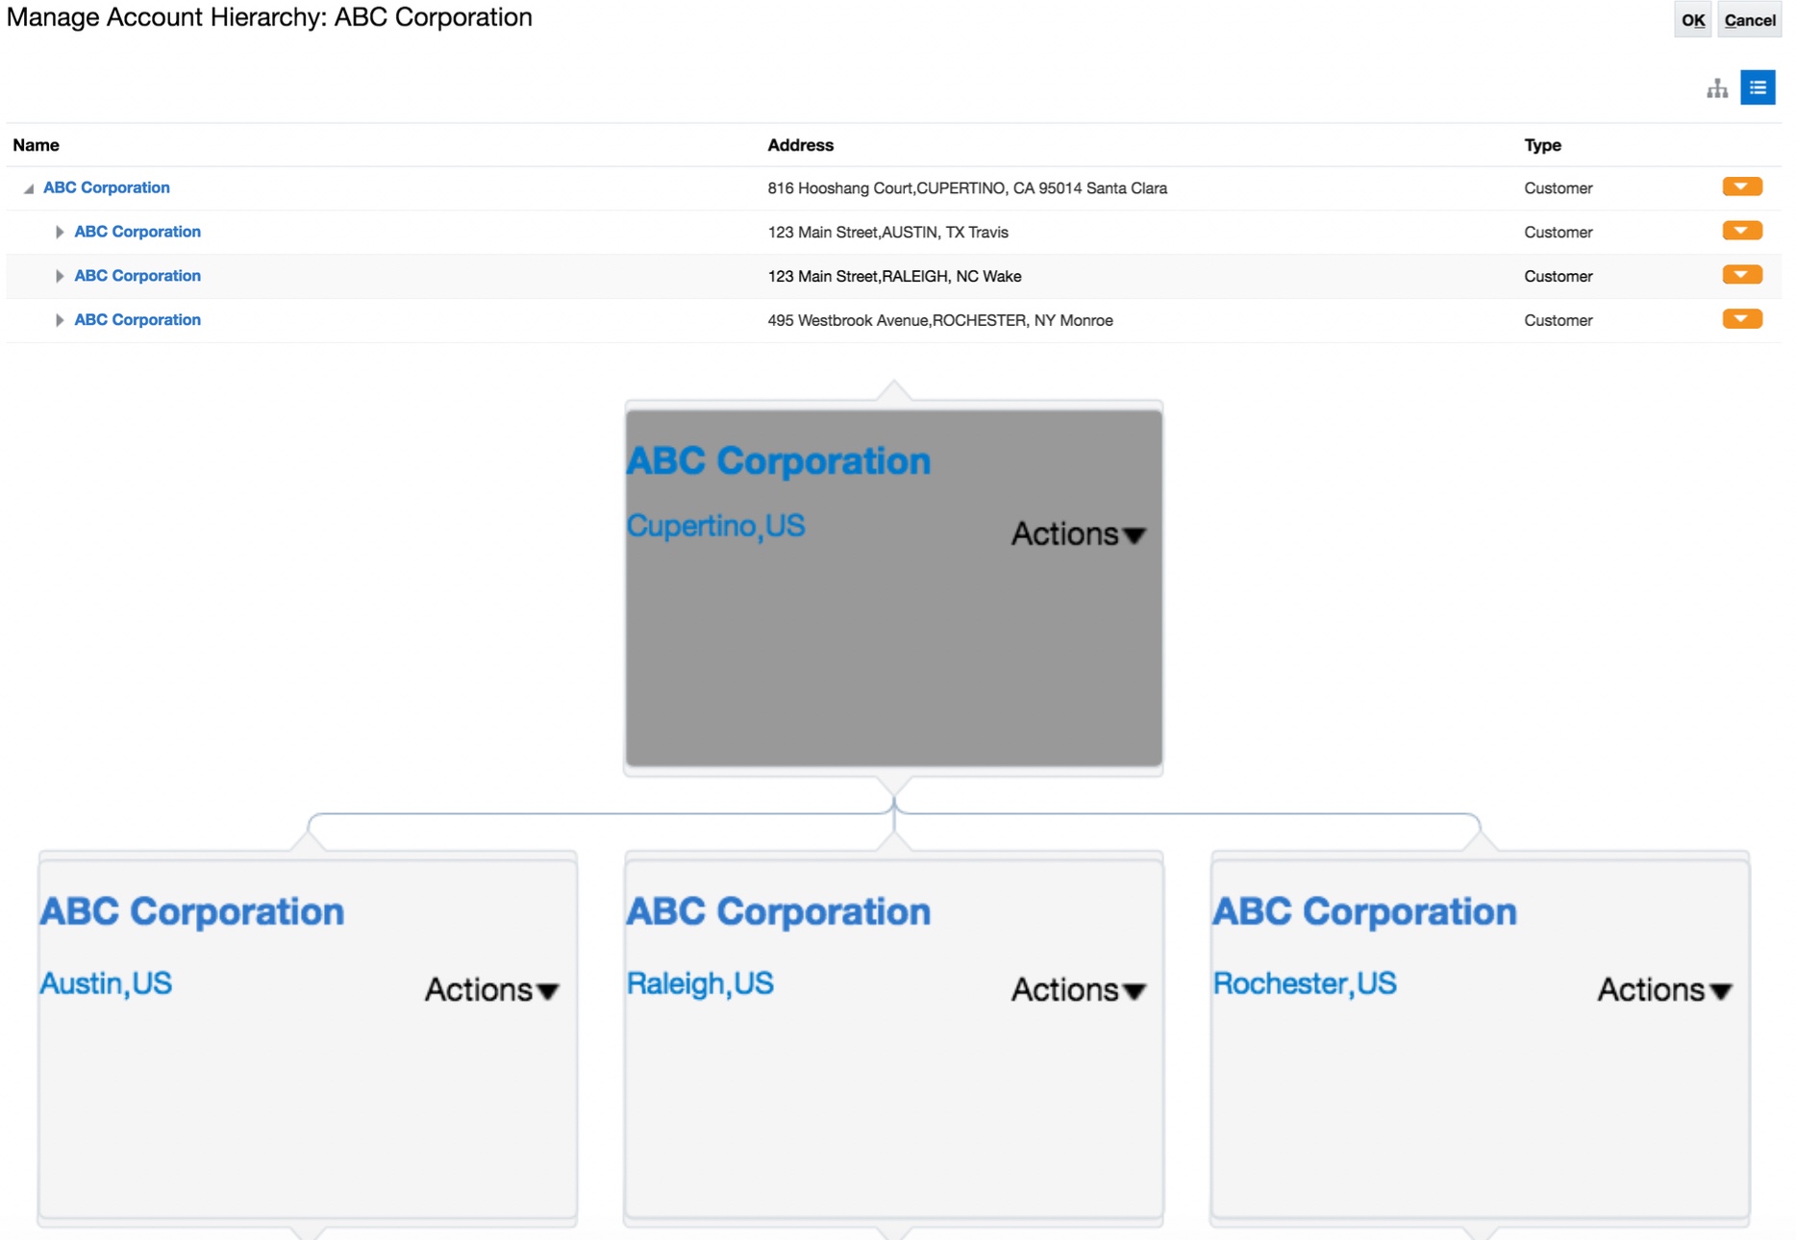Open orange action menu for Austin row

pyautogui.click(x=1741, y=232)
